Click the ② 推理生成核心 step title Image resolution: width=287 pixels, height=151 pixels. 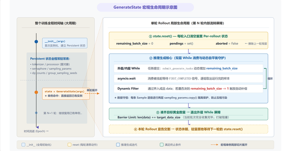(x=187, y=58)
